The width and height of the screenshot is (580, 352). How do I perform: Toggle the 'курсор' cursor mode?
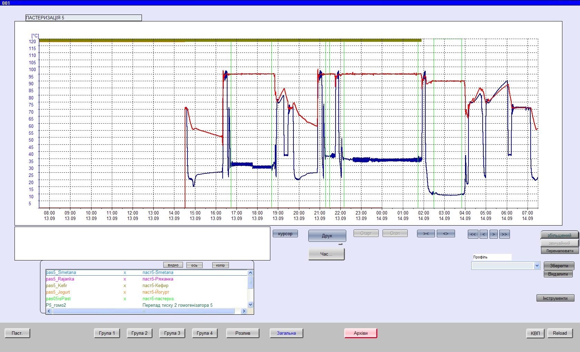(x=285, y=234)
